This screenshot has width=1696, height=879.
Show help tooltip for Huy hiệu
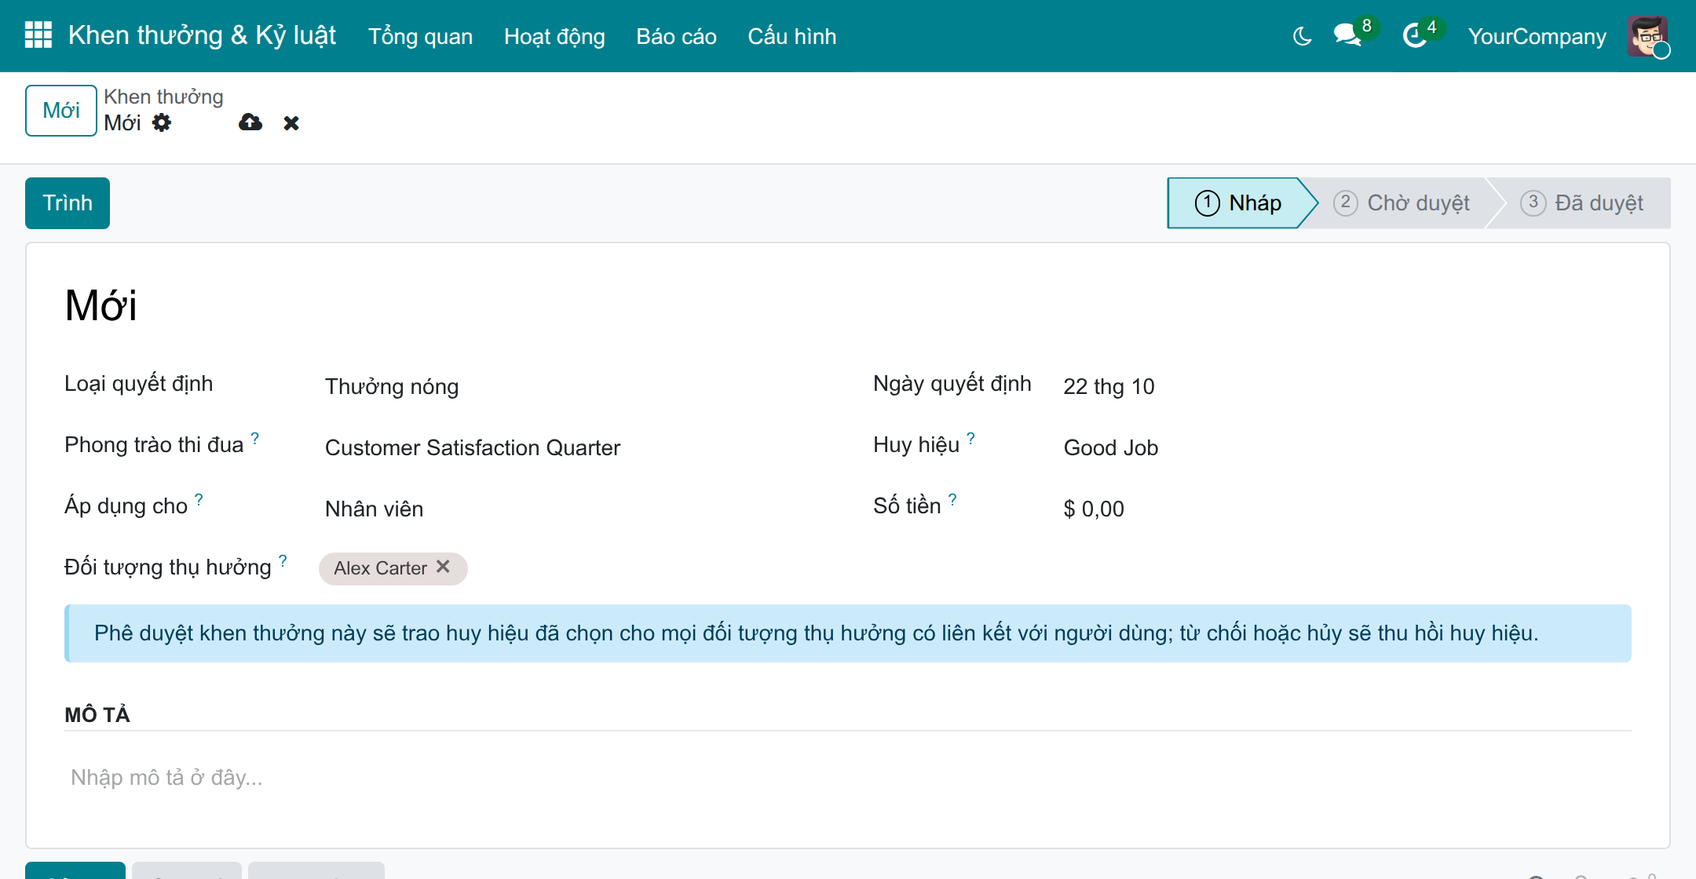[x=971, y=438]
